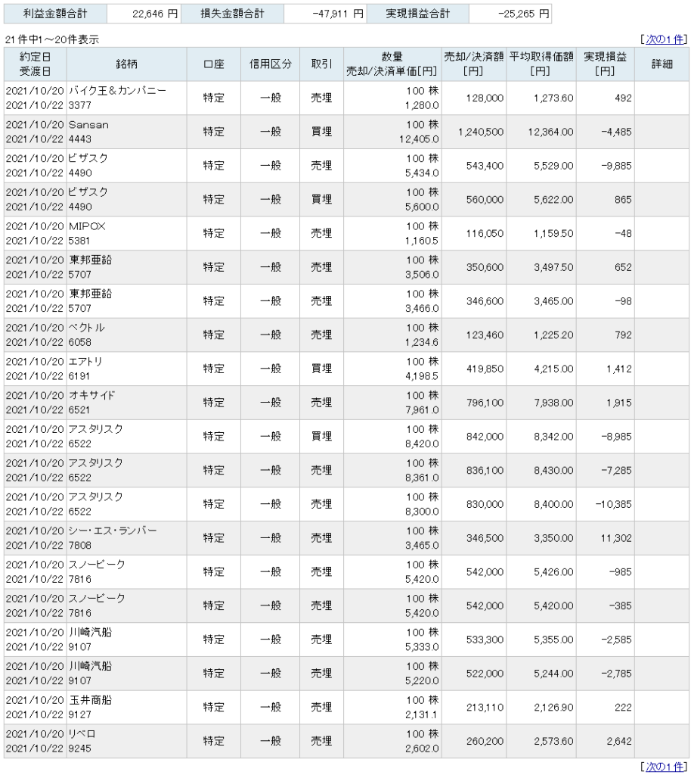
Task: Select the バイク王&カンパニー stock name
Action: [117, 91]
